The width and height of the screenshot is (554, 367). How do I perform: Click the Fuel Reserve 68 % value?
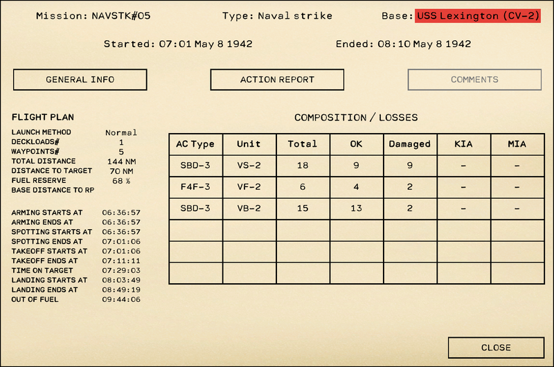click(x=122, y=181)
